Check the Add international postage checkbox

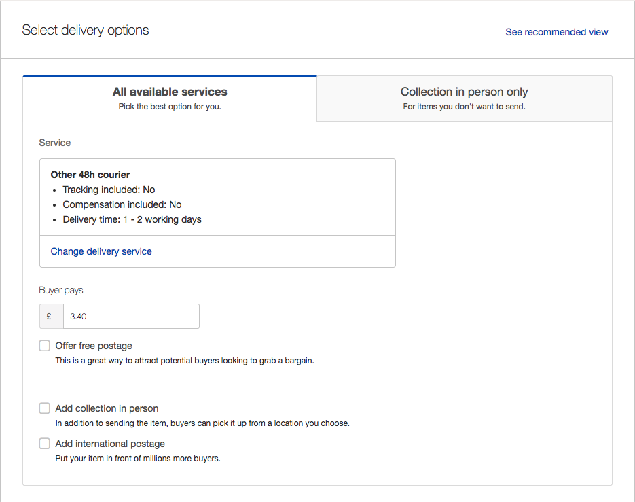pos(45,444)
